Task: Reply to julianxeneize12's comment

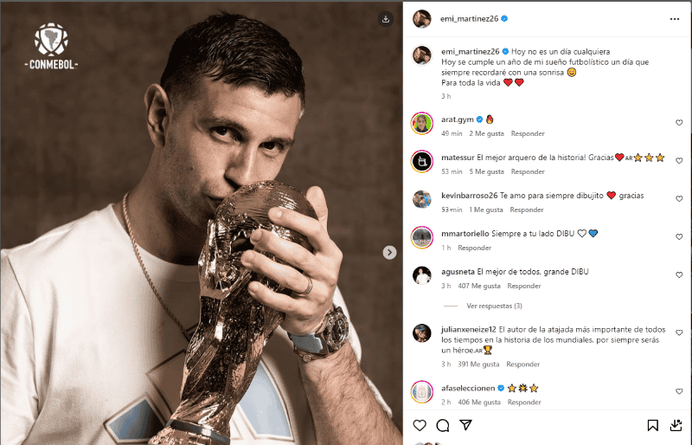Action: [523, 364]
